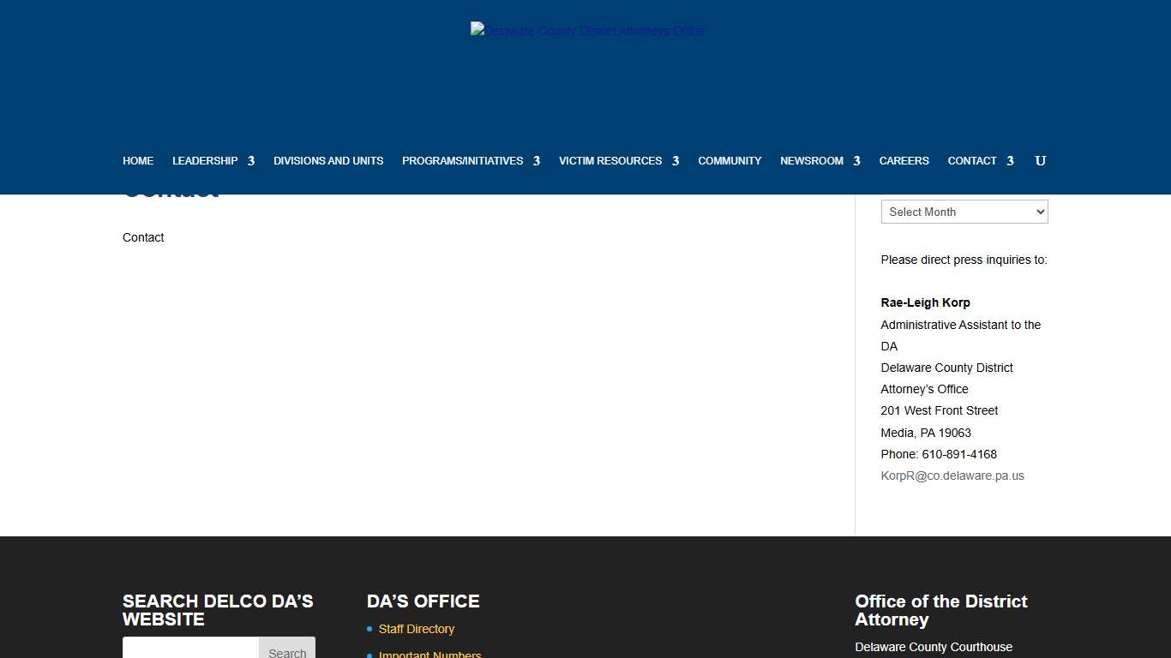Expand the CONTACT submenu arrow
The height and width of the screenshot is (658, 1171).
click(1011, 161)
